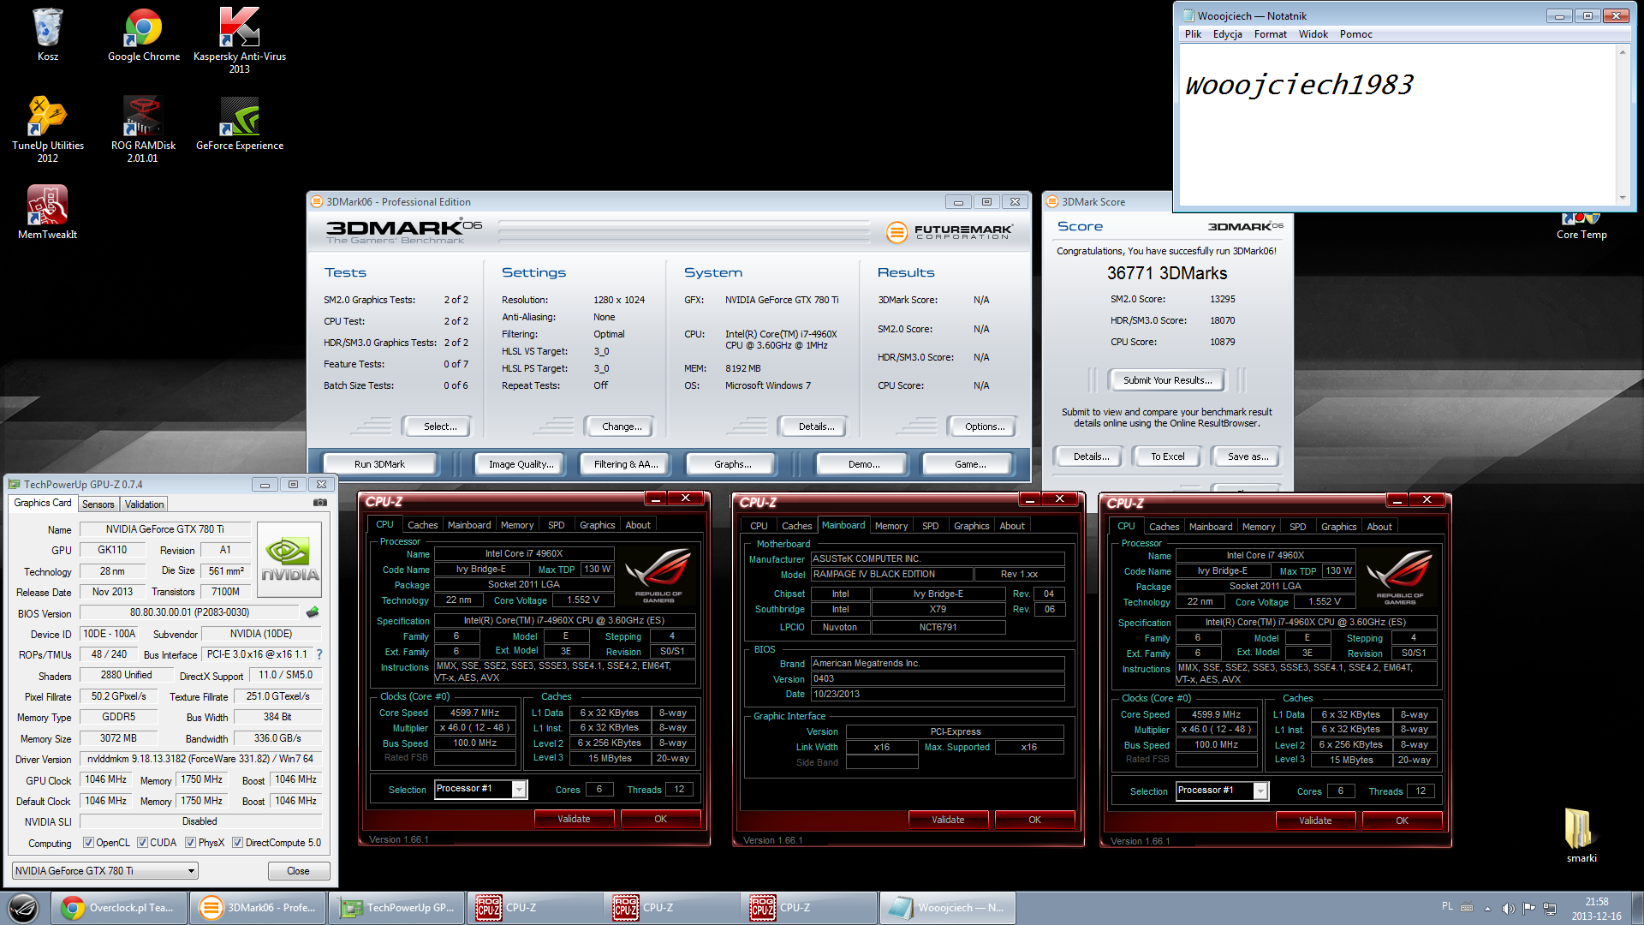Click the GPU-Z screenshot camera icon
Viewport: 1644px width, 925px height.
(320, 503)
